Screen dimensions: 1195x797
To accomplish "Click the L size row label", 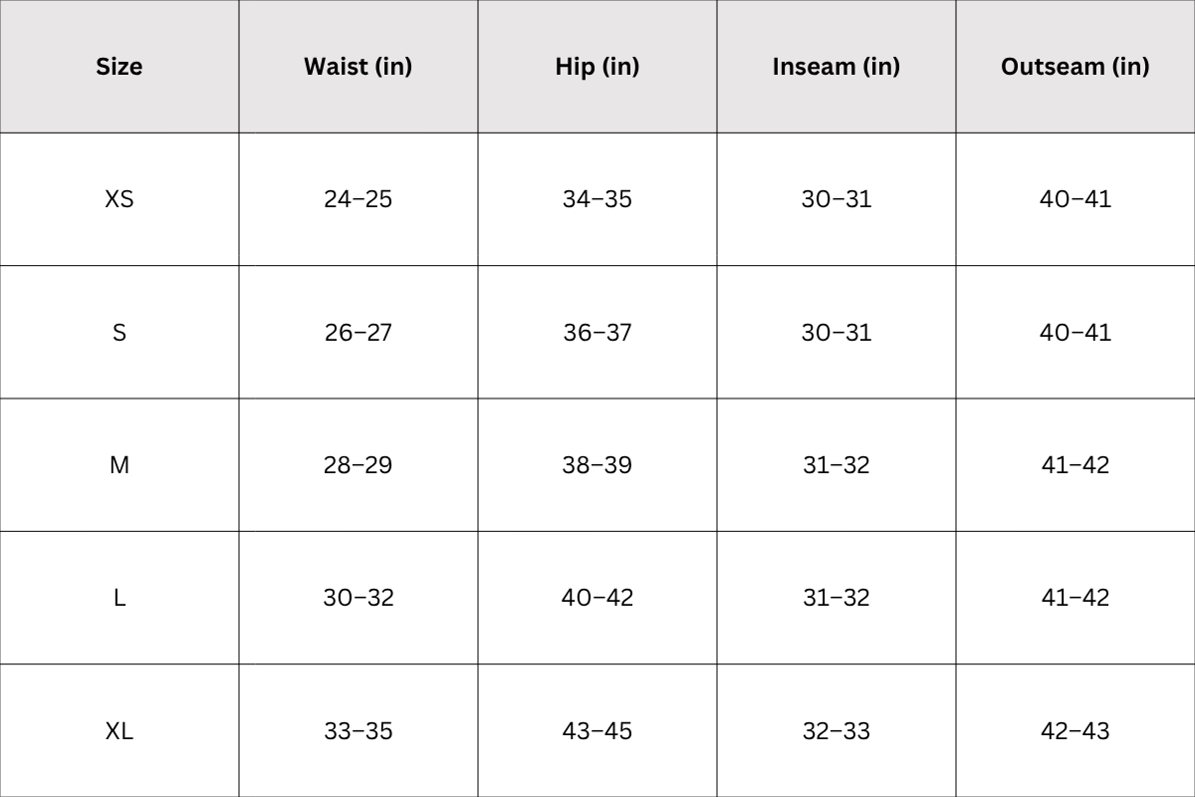I will 119,598.
